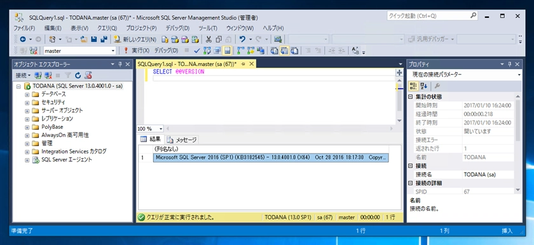Click the new project icon in toolbar
This screenshot has width=534, height=245.
pos(51,39)
